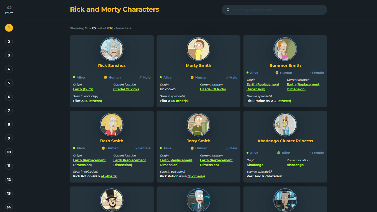Click the search magnifier icon
This screenshot has width=377, height=212.
[228, 10]
